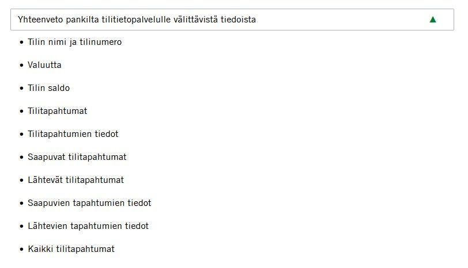This screenshot has width=468, height=268.
Task: Click bullet before 'Tilin nimi ja tilinumero'
Action: click(x=22, y=43)
